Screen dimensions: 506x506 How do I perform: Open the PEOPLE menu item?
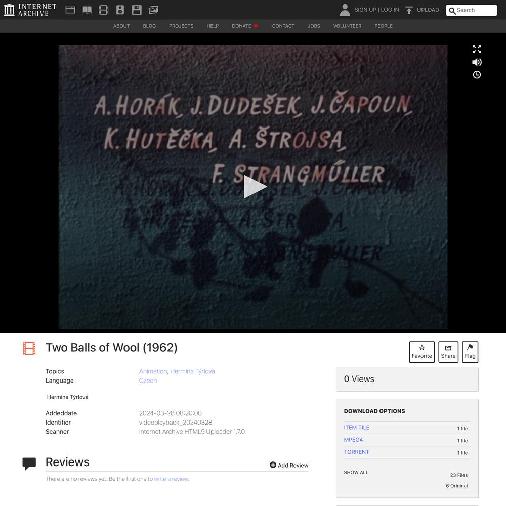click(x=384, y=26)
